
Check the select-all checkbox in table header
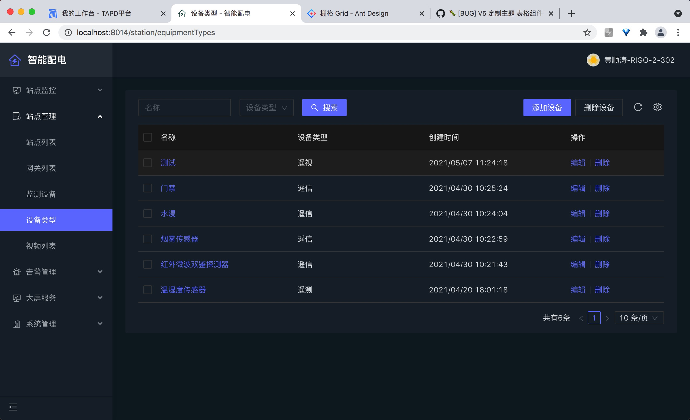(148, 137)
